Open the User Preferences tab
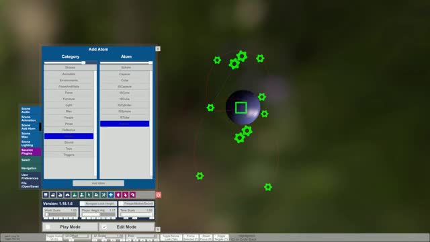 (30, 176)
